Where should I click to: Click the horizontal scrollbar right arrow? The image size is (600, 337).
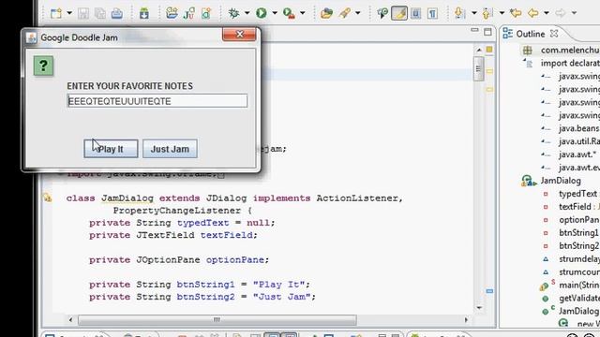click(466, 320)
